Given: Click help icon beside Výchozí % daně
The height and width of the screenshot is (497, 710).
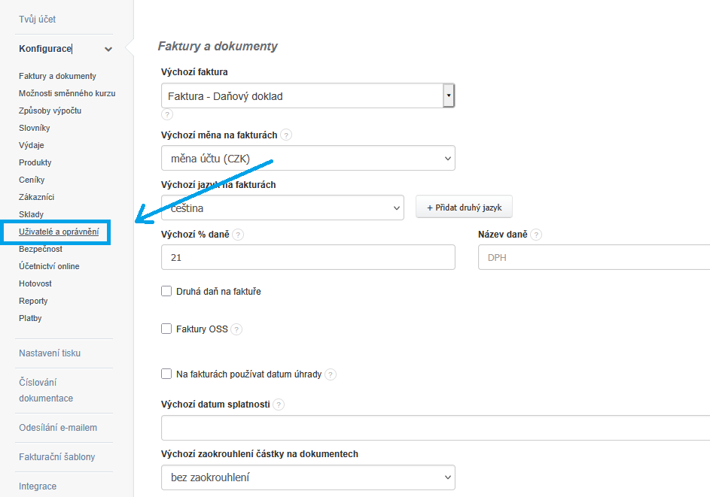Looking at the screenshot, I should click(238, 235).
